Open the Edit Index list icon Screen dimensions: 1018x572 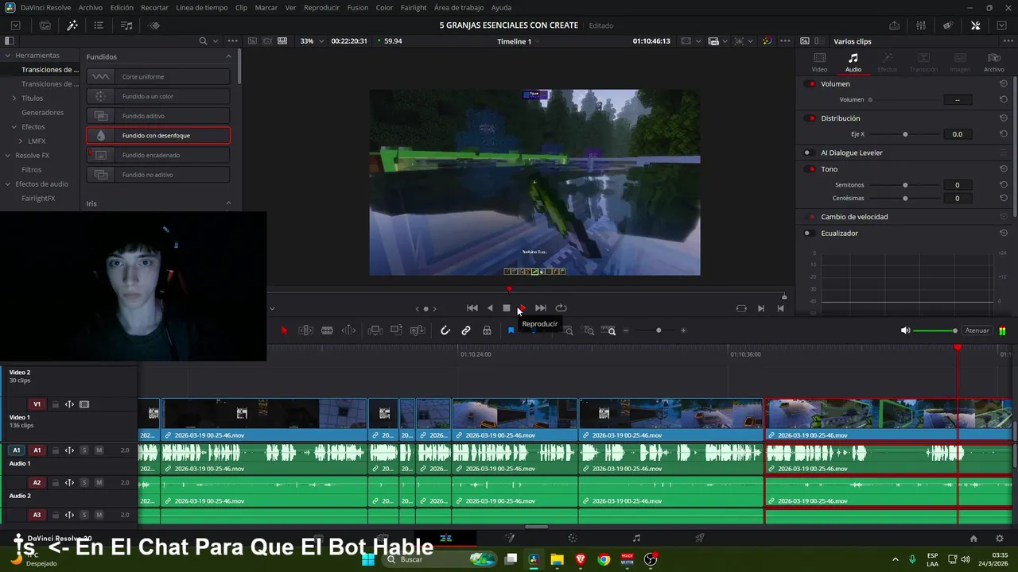tap(99, 25)
